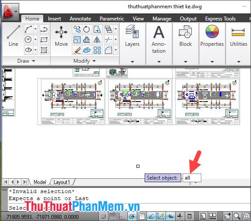This screenshot has width=251, height=221.
Task: Expand the Draw panel
Action: pos(26,61)
